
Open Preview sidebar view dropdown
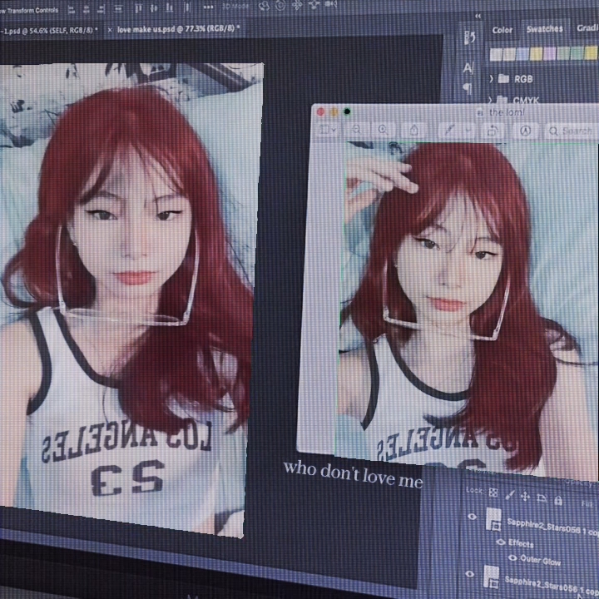click(x=328, y=129)
